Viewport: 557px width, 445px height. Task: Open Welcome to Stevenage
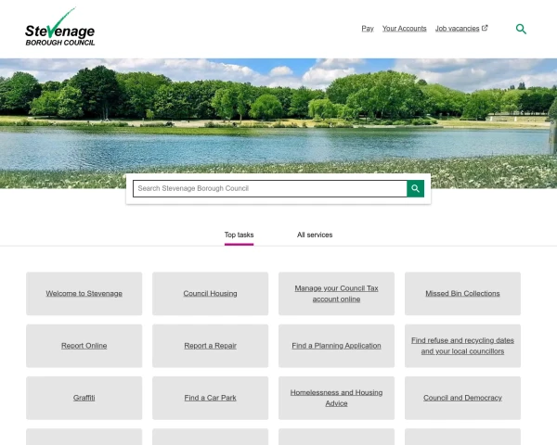[x=84, y=294]
